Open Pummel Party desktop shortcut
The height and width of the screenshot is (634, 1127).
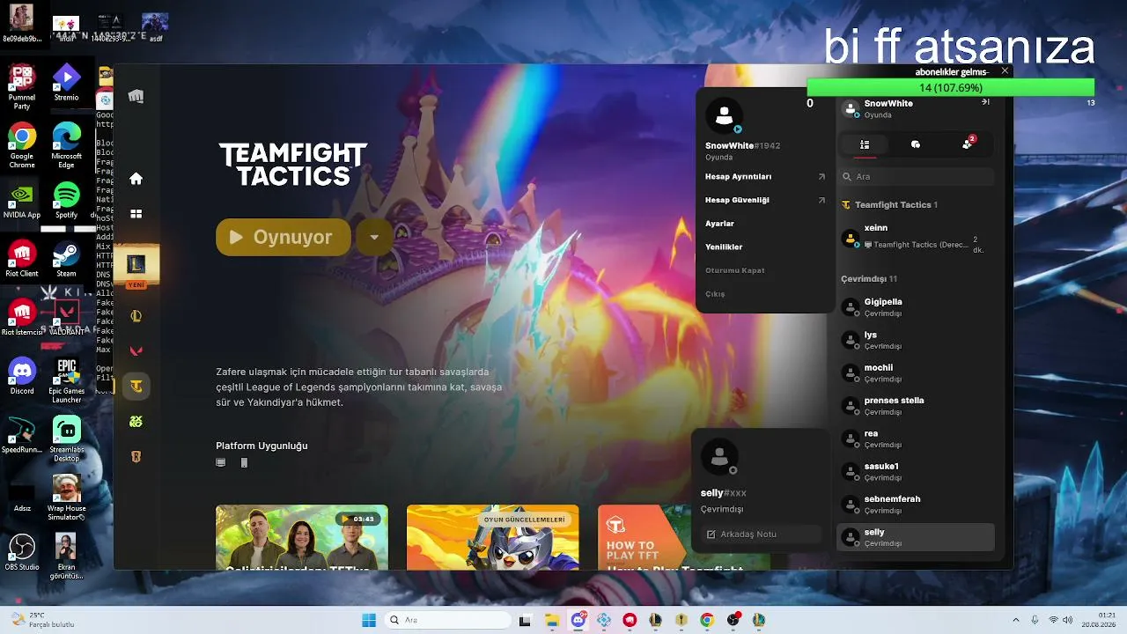click(22, 87)
